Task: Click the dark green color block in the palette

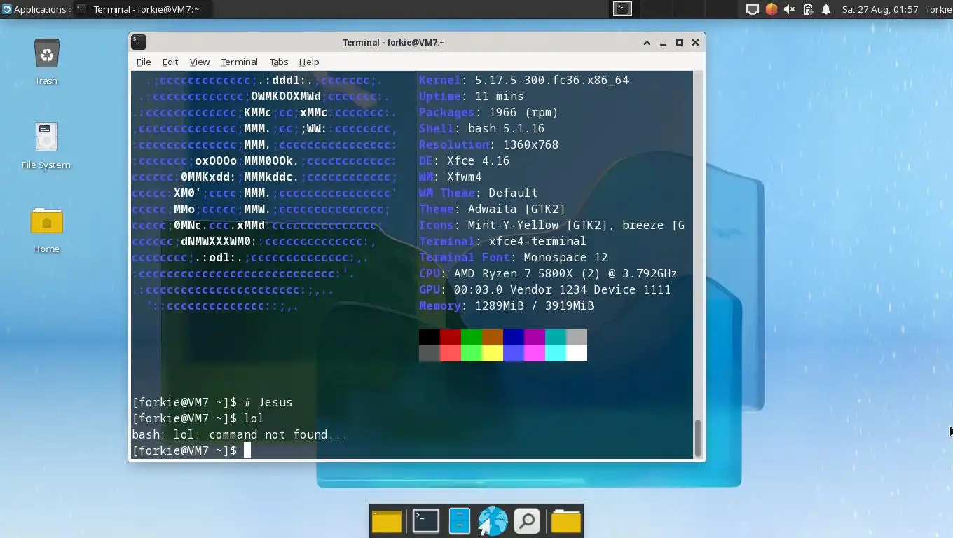Action: (x=472, y=337)
